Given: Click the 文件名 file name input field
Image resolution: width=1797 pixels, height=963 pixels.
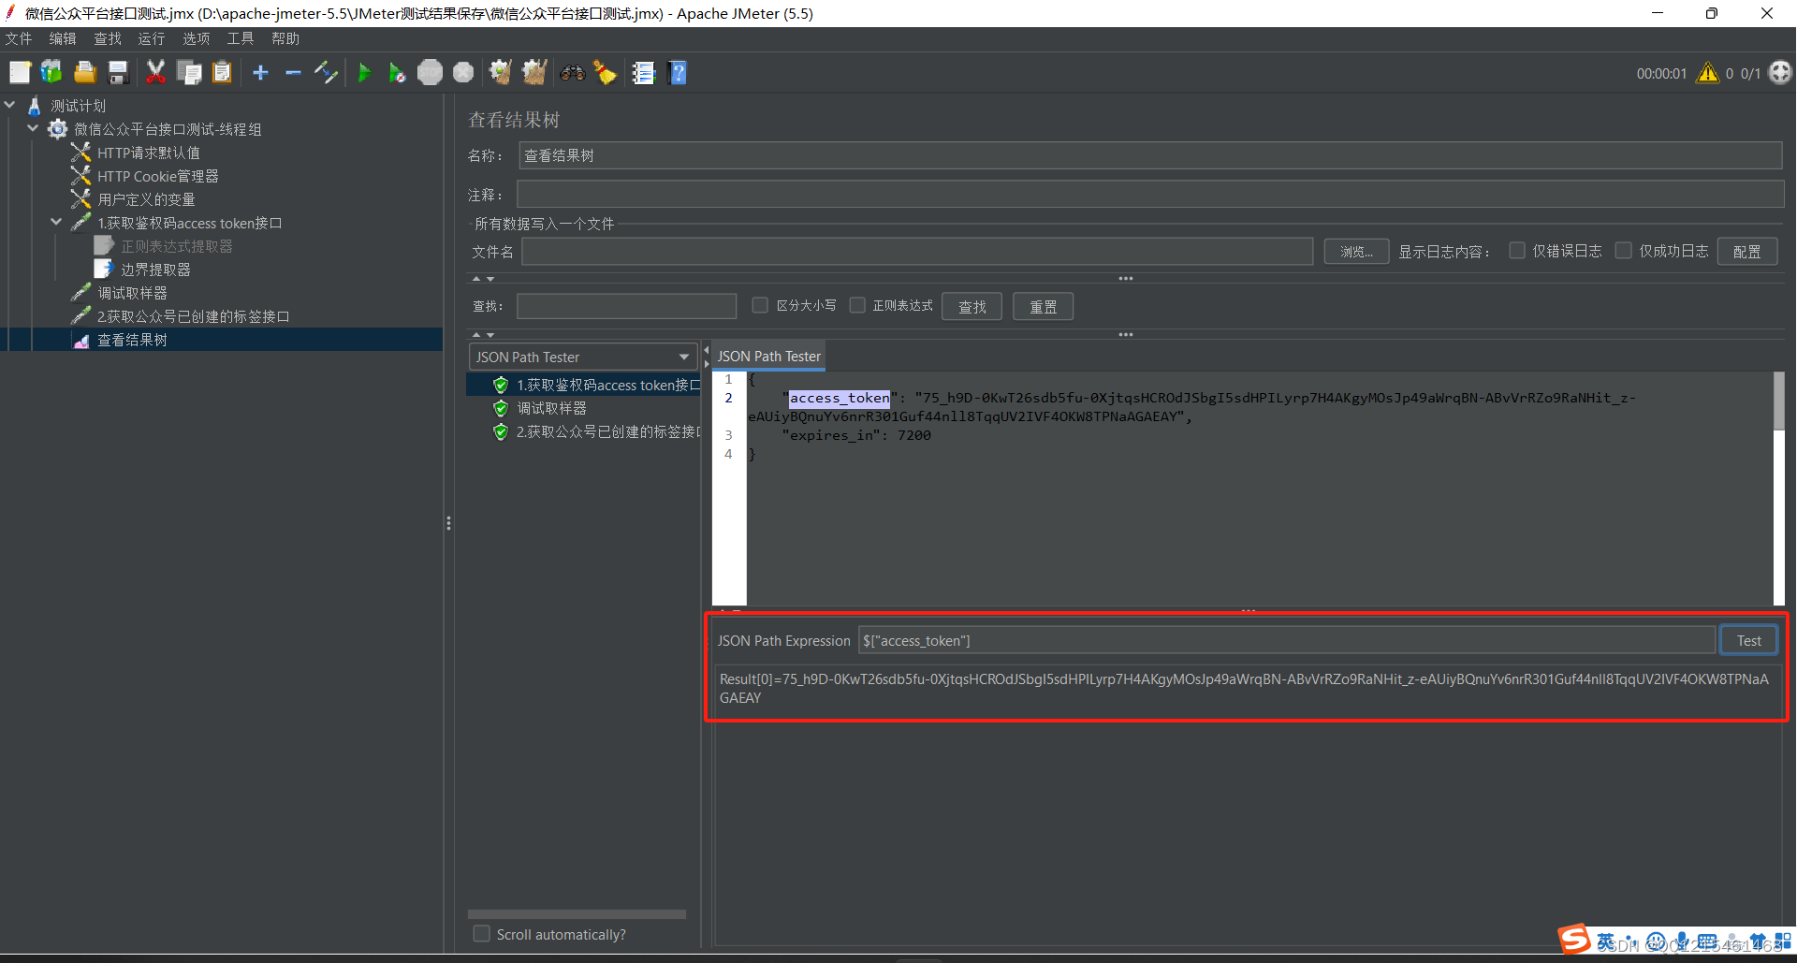Looking at the screenshot, I should (x=917, y=252).
